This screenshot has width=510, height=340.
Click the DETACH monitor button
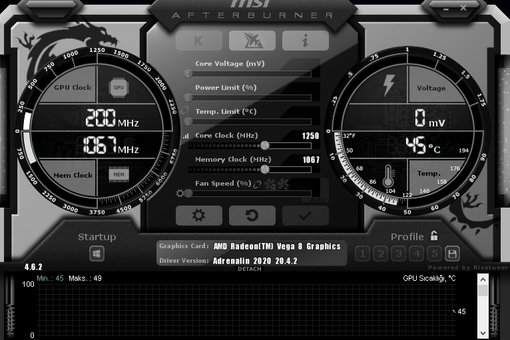tap(250, 269)
